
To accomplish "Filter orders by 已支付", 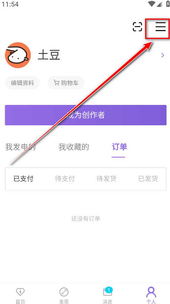I will pyautogui.click(x=23, y=179).
